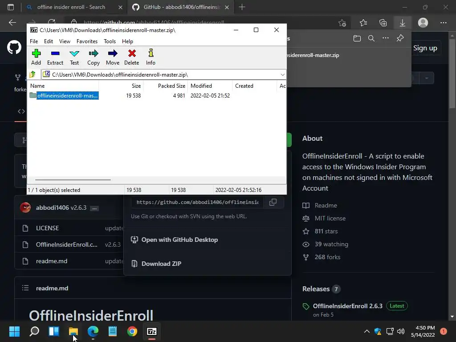Image resolution: width=456 pixels, height=342 pixels.
Task: Open the Help menu in 7-Zip
Action: (x=127, y=41)
